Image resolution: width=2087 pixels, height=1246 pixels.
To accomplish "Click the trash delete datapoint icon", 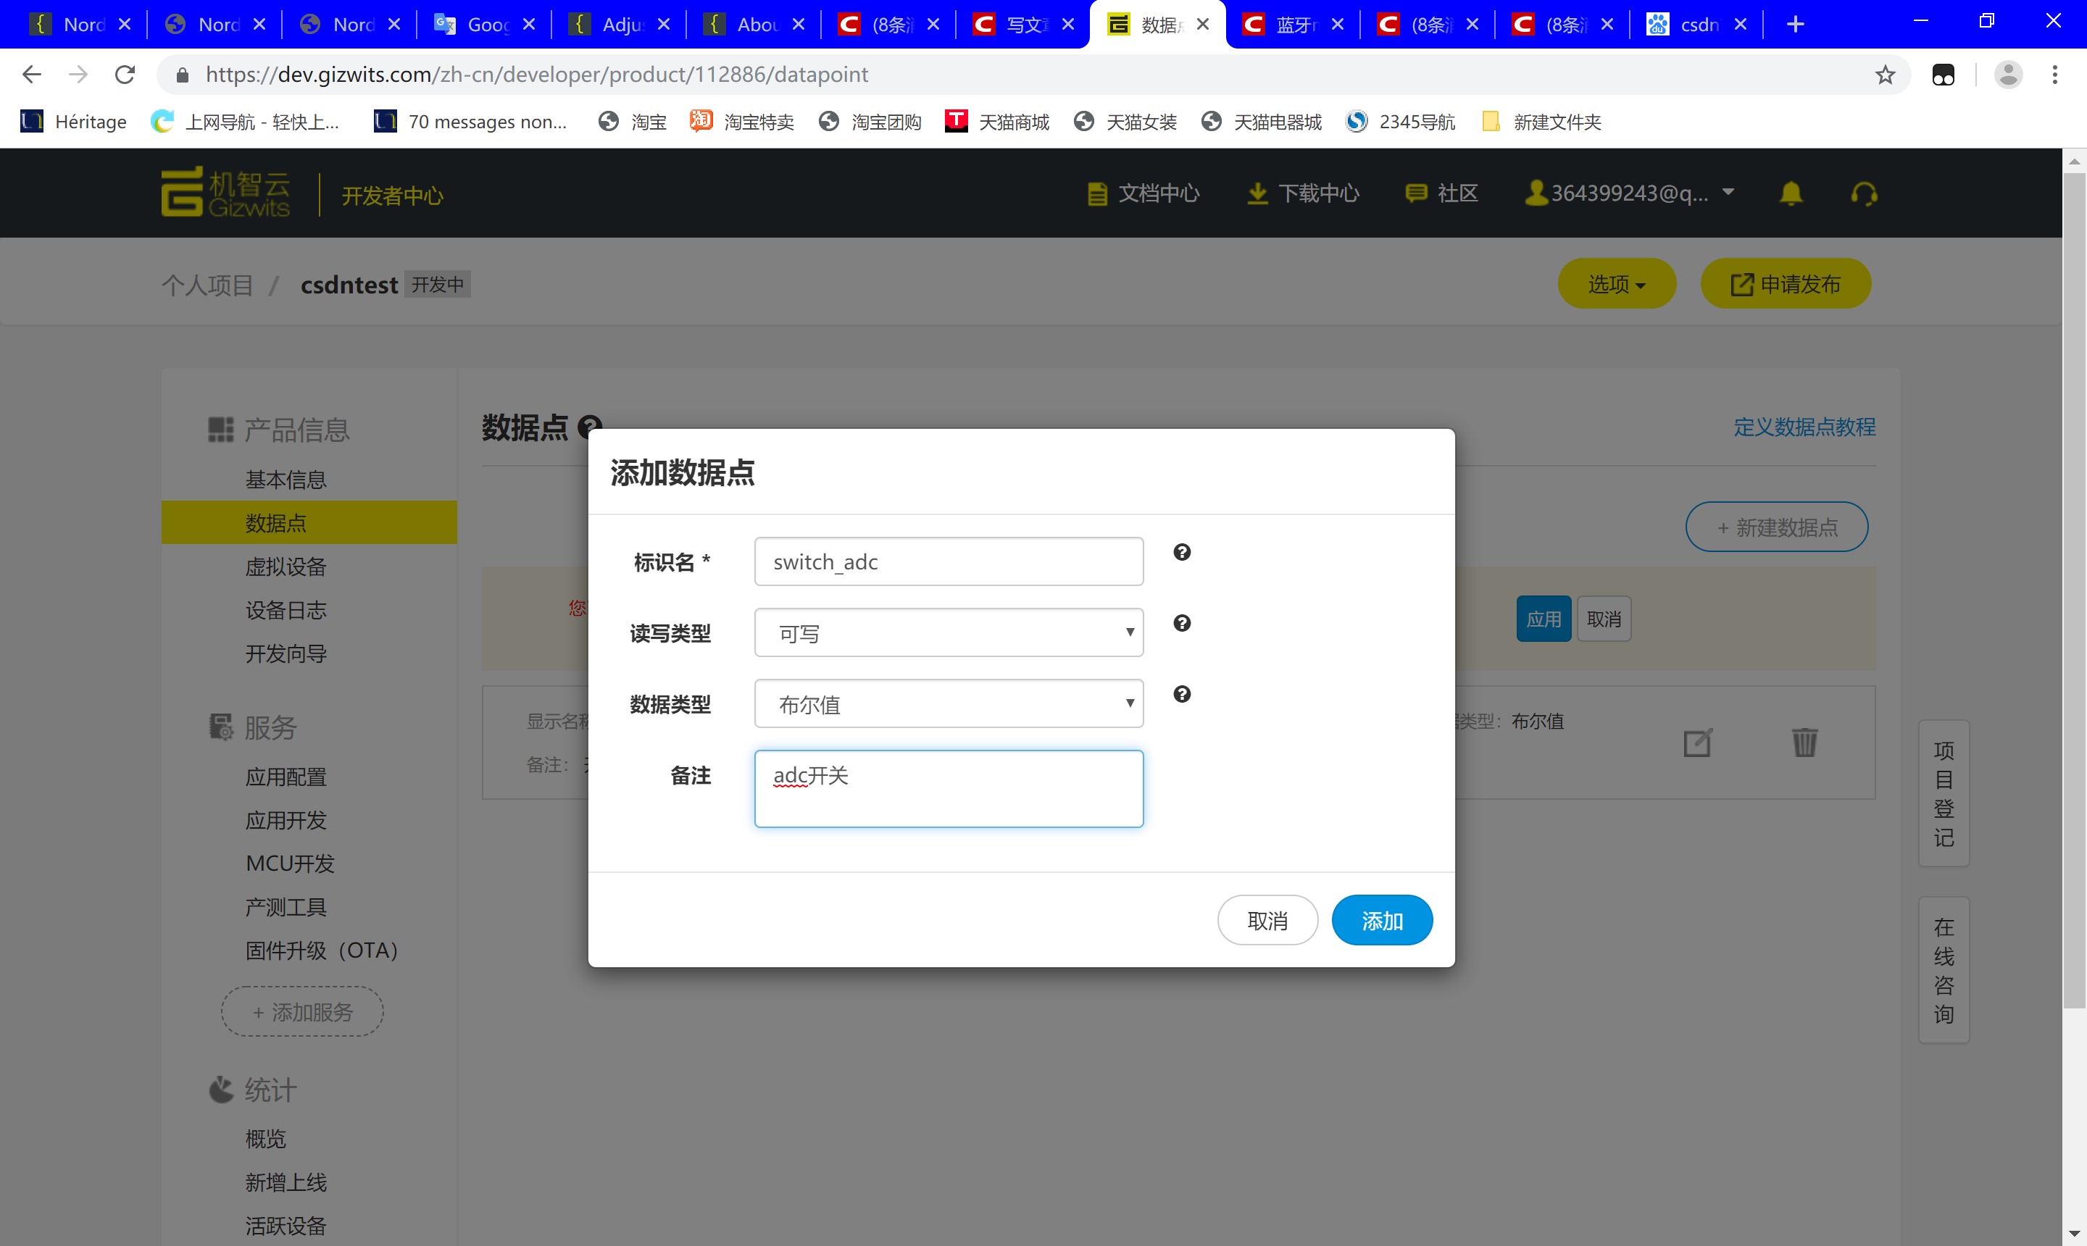I will (x=1804, y=743).
